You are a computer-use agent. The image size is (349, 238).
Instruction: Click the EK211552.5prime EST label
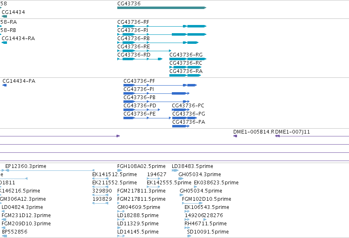pyautogui.click(x=115, y=183)
